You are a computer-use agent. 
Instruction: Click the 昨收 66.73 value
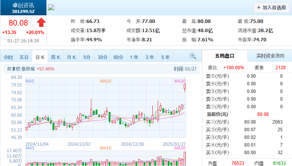[92, 21]
